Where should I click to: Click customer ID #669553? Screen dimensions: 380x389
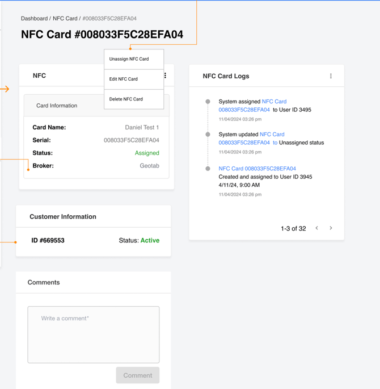coord(48,241)
